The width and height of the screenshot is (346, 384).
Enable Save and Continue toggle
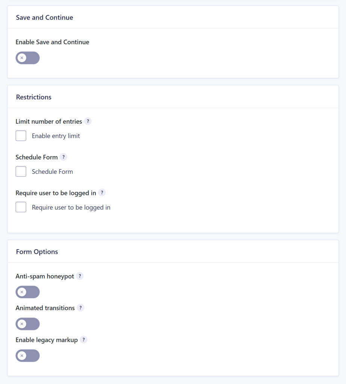27,58
